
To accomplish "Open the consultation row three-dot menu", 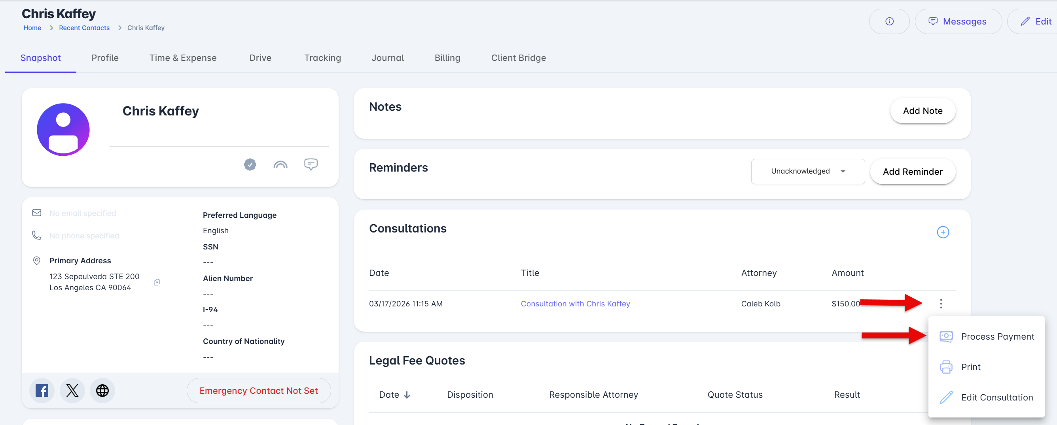I will click(941, 304).
